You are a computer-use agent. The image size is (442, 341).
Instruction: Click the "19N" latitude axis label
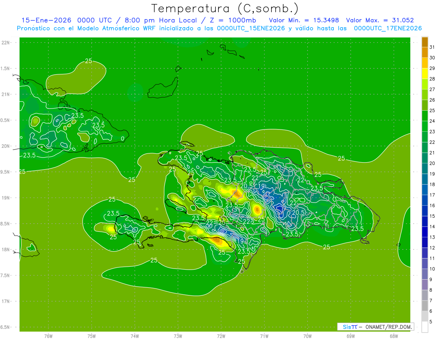(x=6, y=198)
